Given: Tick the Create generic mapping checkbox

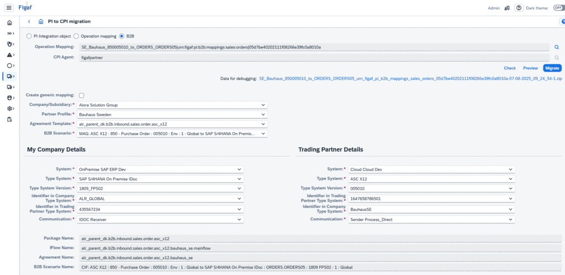Looking at the screenshot, I should [82, 95].
